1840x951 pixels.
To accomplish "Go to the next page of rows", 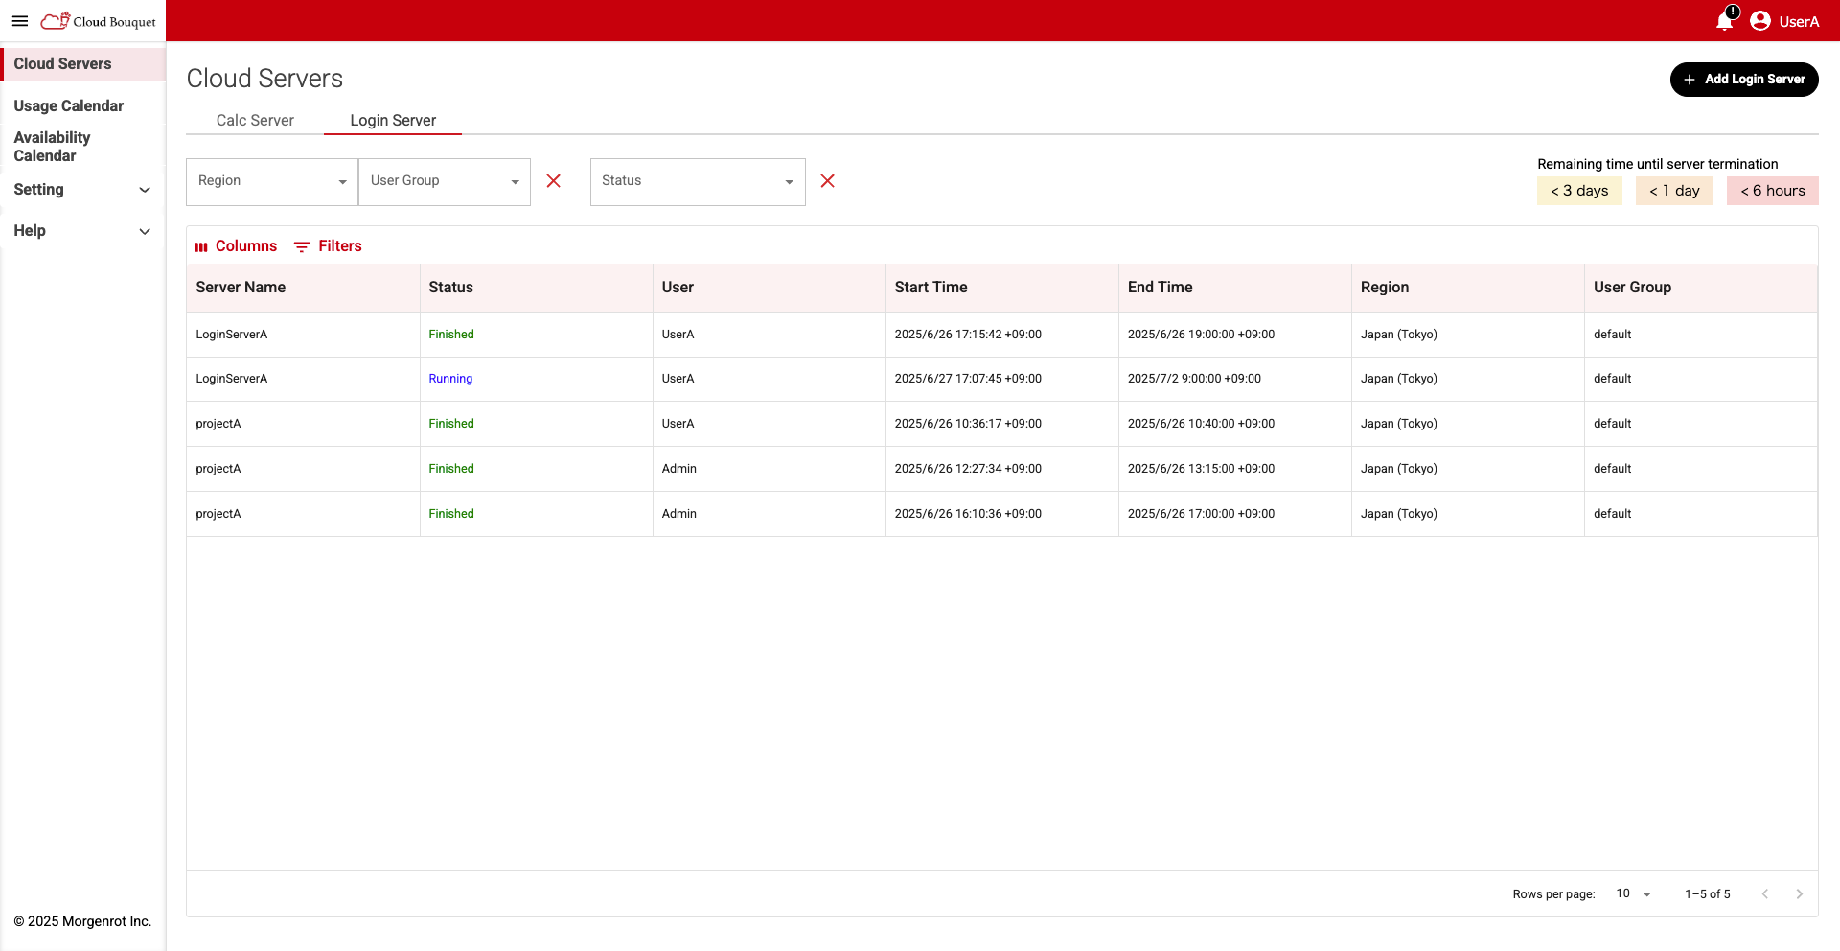I will (1800, 893).
